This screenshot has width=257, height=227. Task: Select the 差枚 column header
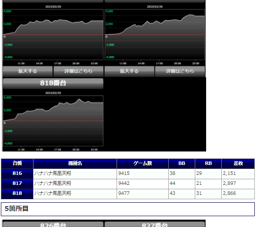point(238,164)
